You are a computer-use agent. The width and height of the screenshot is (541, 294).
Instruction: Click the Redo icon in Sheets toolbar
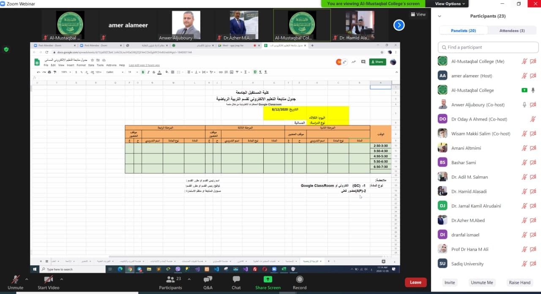coord(44,72)
